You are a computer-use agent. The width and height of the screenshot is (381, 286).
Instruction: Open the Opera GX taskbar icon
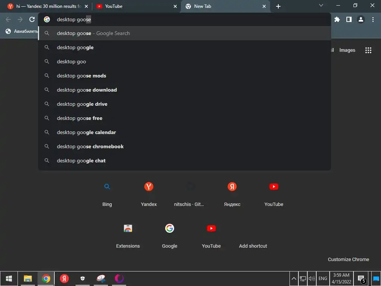119,279
